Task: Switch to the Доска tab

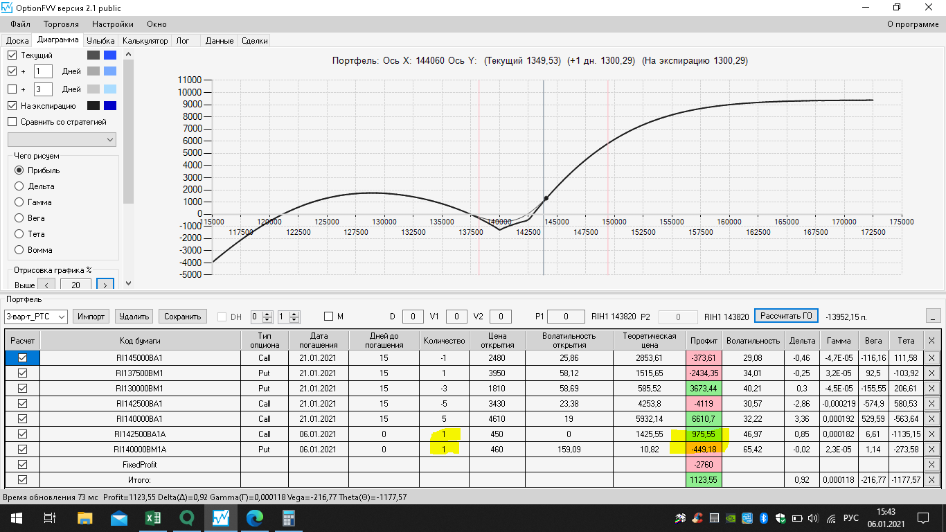Action: click(17, 41)
